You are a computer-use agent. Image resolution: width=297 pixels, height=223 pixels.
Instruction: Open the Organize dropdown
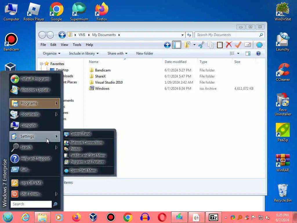pos(52,53)
